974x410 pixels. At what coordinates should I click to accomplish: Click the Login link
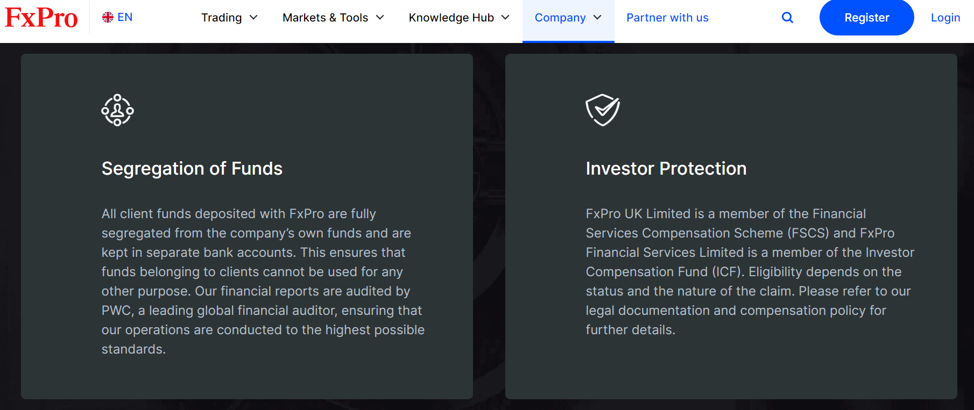pyautogui.click(x=945, y=18)
